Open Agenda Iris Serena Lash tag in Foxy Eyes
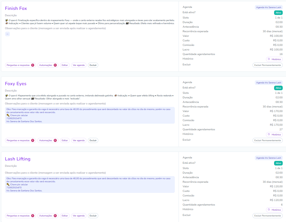 (x=269, y=83)
